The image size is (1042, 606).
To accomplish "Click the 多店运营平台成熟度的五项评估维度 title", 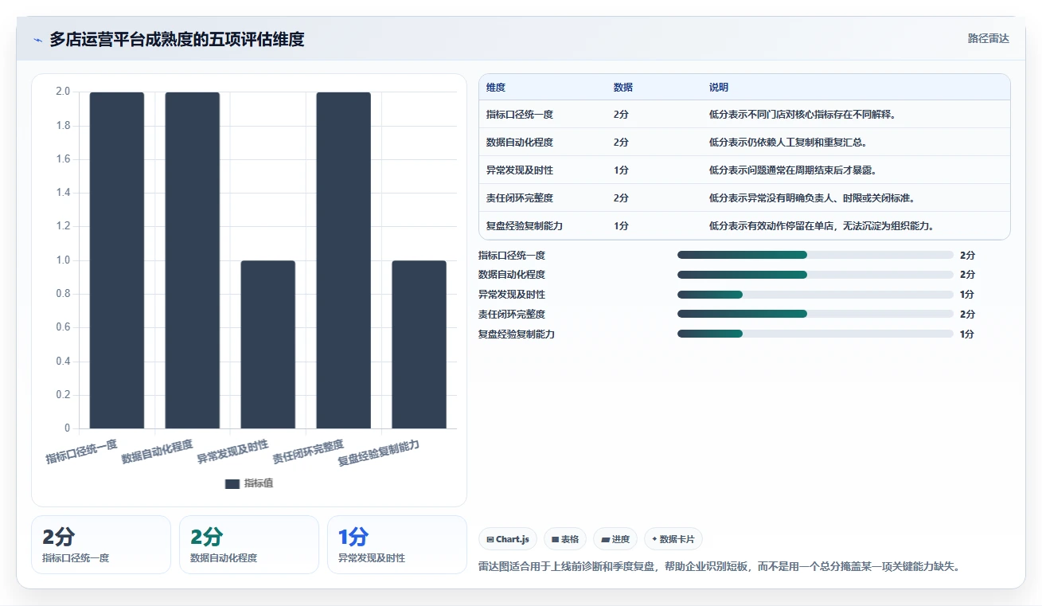I will click(x=177, y=39).
